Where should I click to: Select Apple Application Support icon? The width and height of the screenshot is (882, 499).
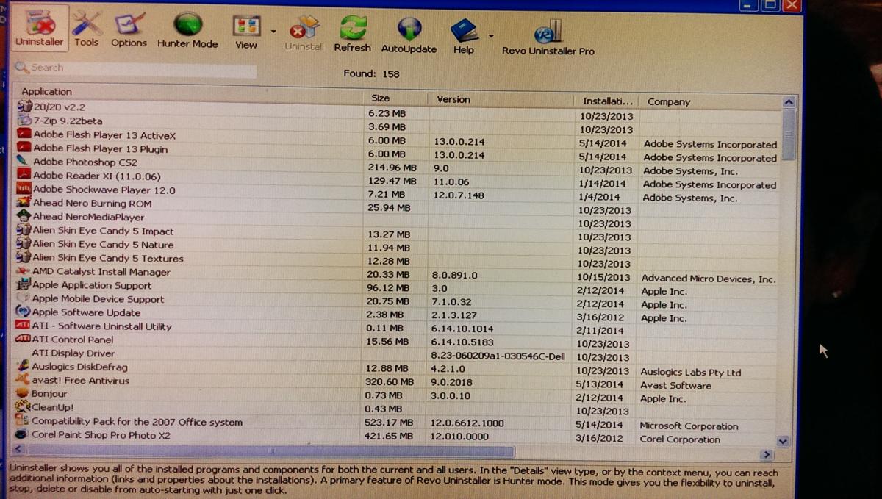23,285
